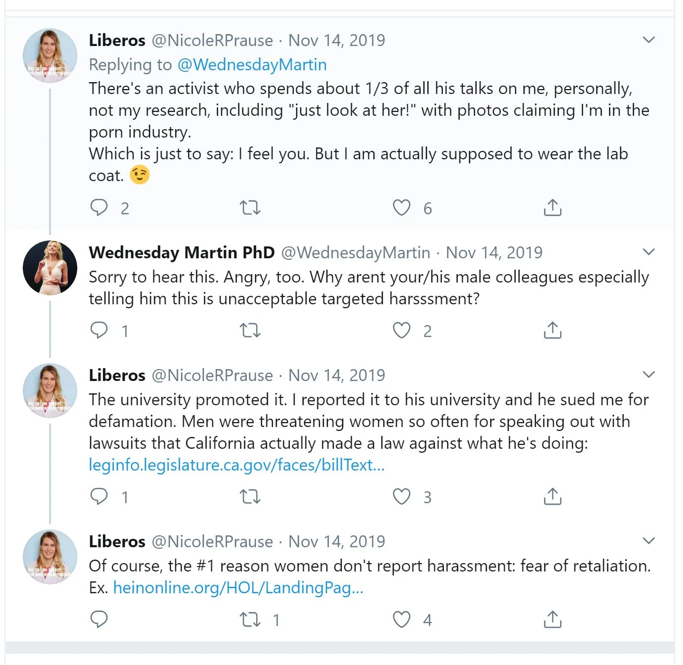The height and width of the screenshot is (665, 683).
Task: Click Wednesday Martin's profile picture
Action: 50,267
